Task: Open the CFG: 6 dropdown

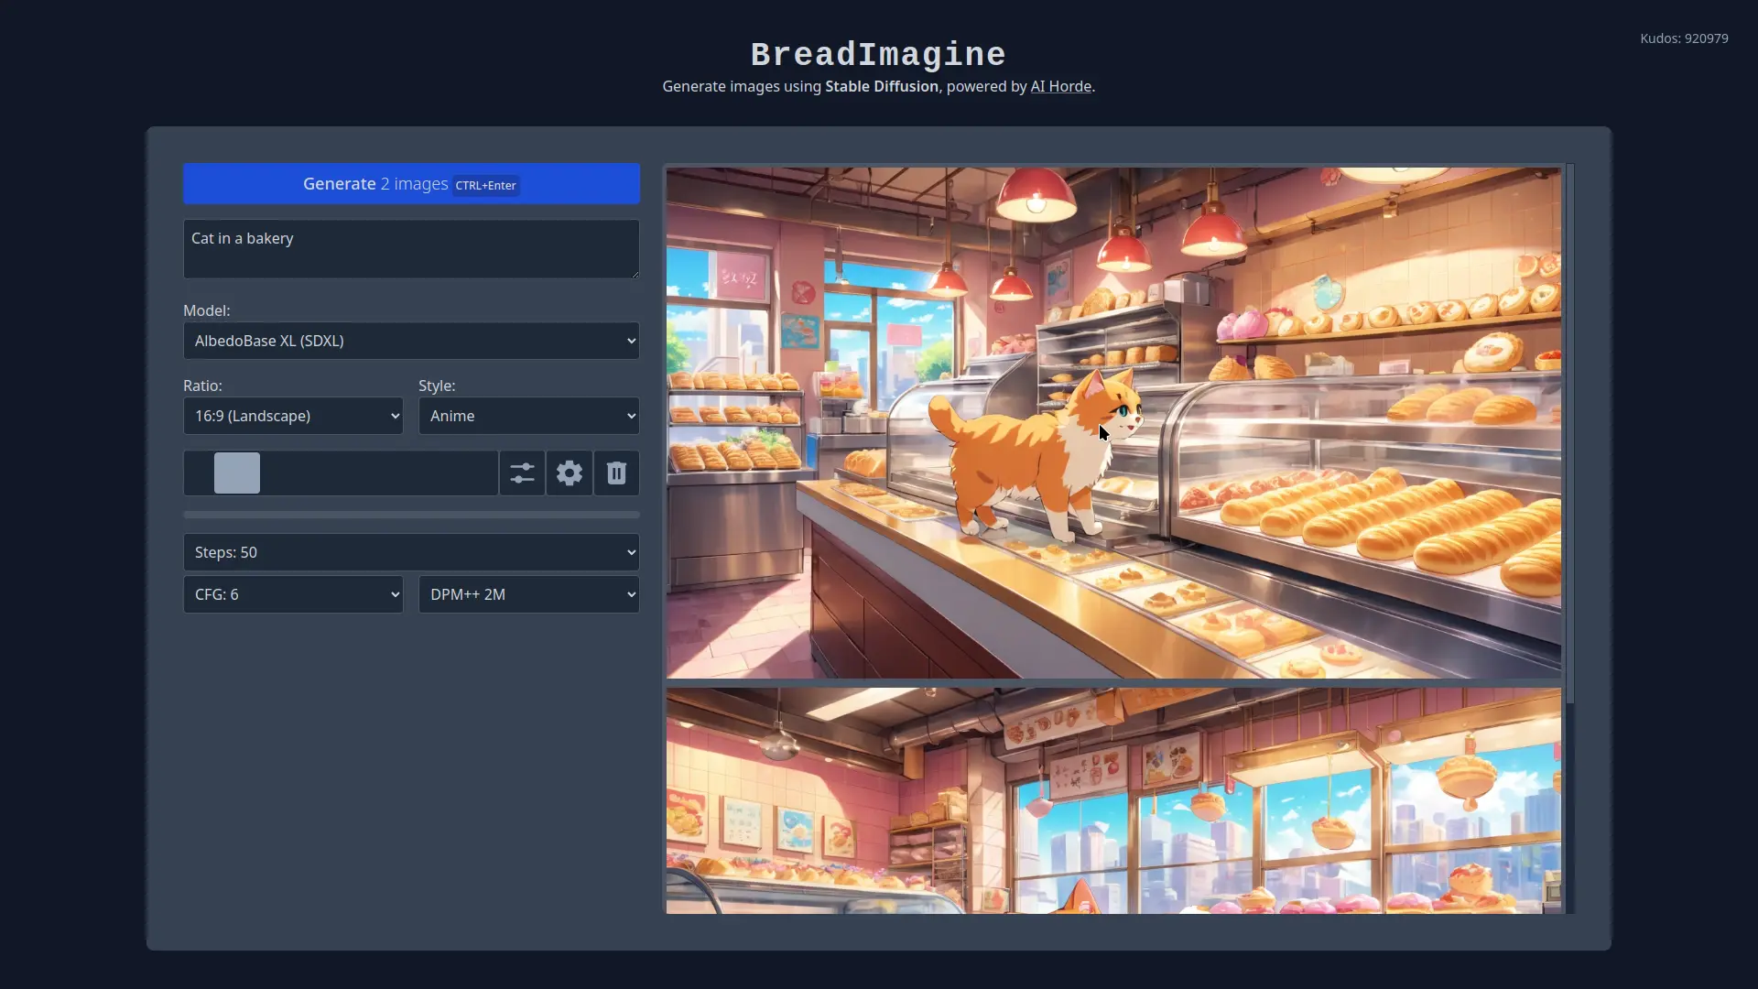Action: coord(293,594)
